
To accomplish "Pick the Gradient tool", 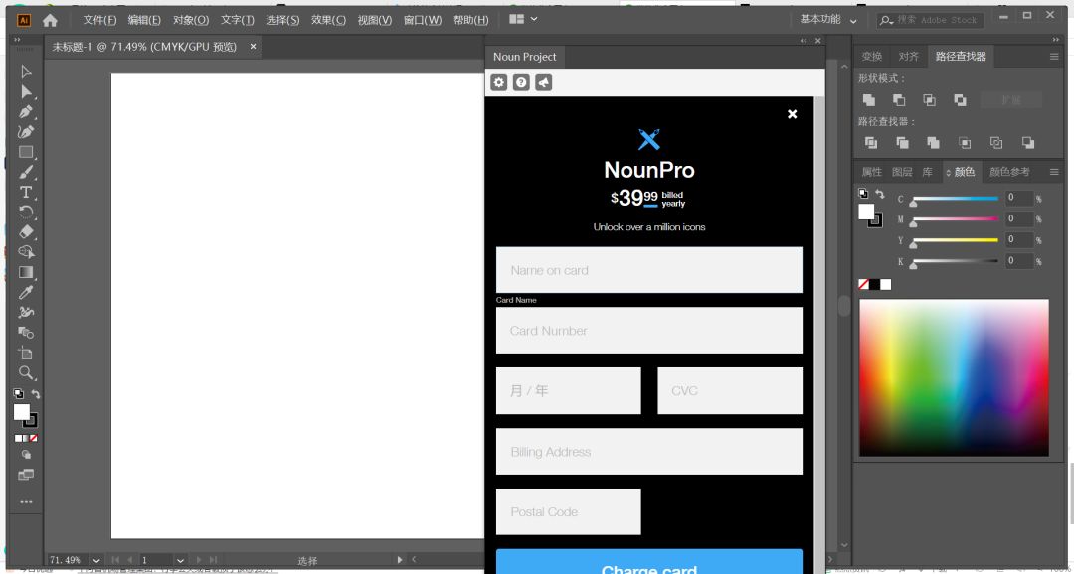I will click(x=26, y=272).
